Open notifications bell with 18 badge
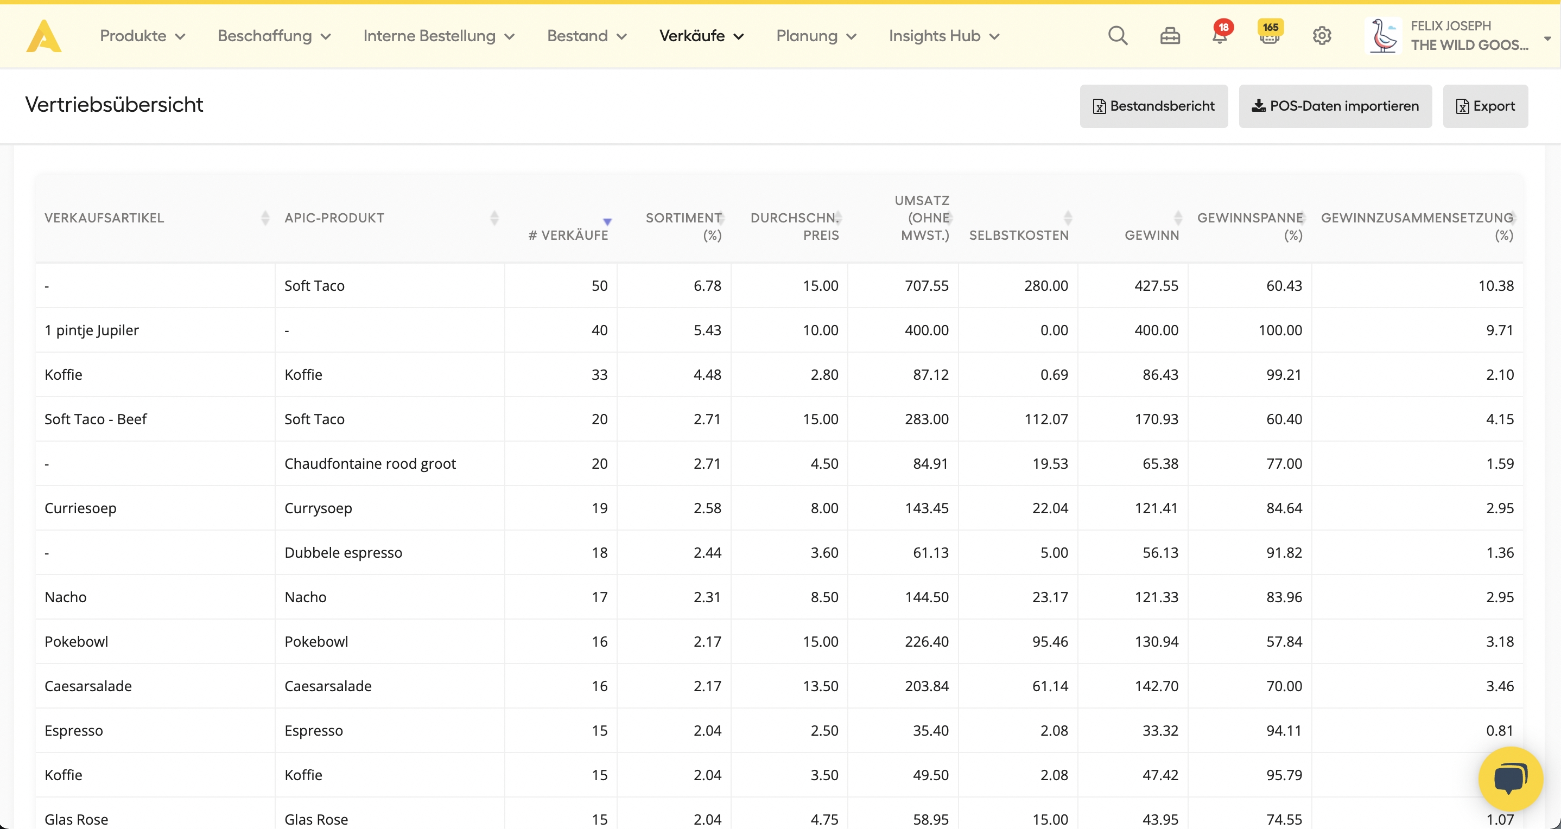The height and width of the screenshot is (829, 1561). [1220, 35]
